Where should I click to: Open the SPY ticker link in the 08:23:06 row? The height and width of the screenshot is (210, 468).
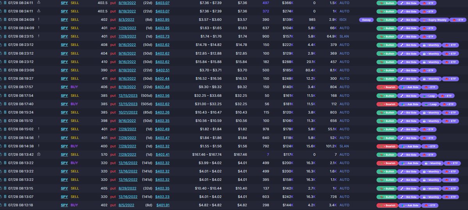pyautogui.click(x=64, y=70)
